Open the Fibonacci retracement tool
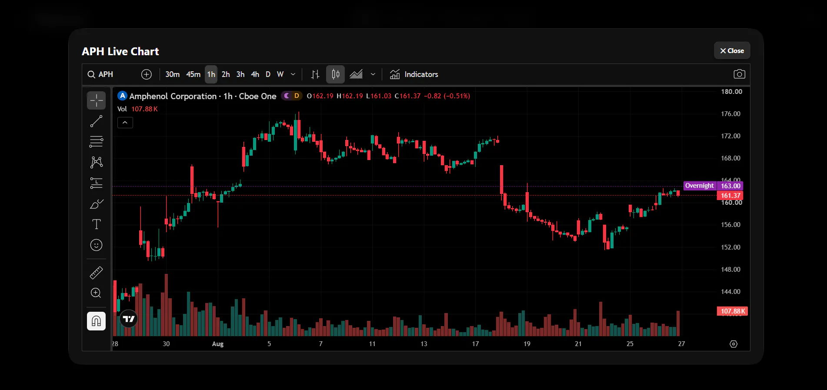 click(96, 142)
